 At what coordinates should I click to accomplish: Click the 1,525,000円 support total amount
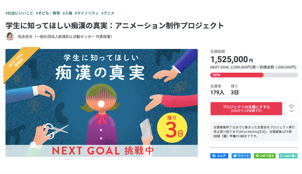click(x=231, y=60)
